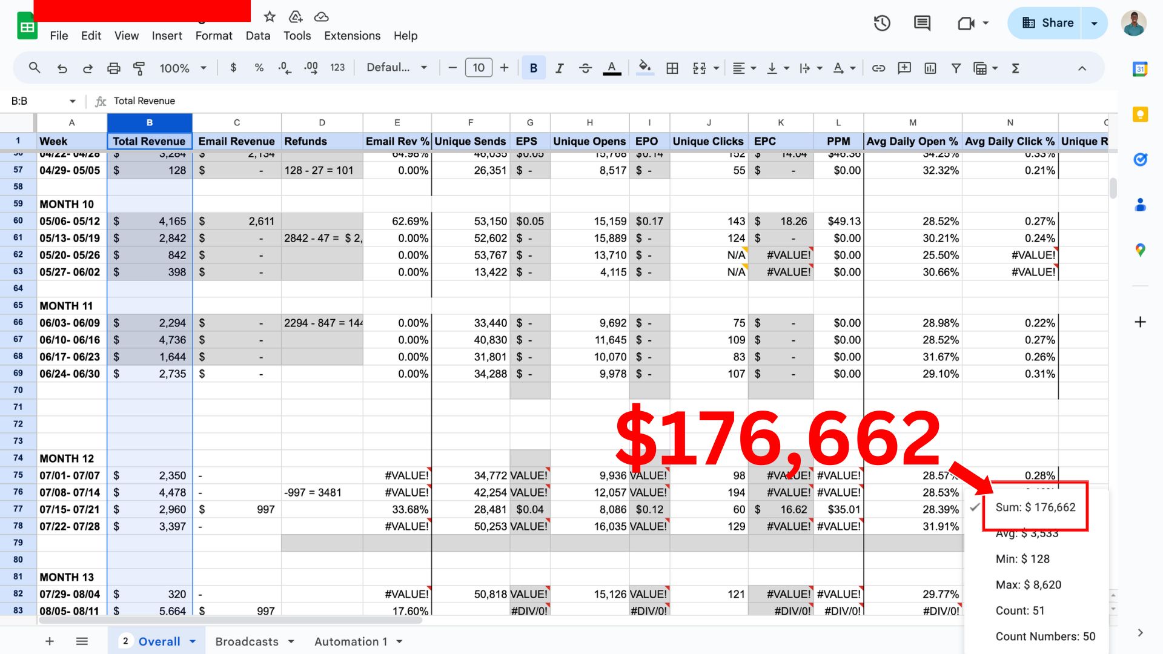Viewport: 1163px width, 654px height.
Task: Open all comments panel
Action: pyautogui.click(x=922, y=23)
